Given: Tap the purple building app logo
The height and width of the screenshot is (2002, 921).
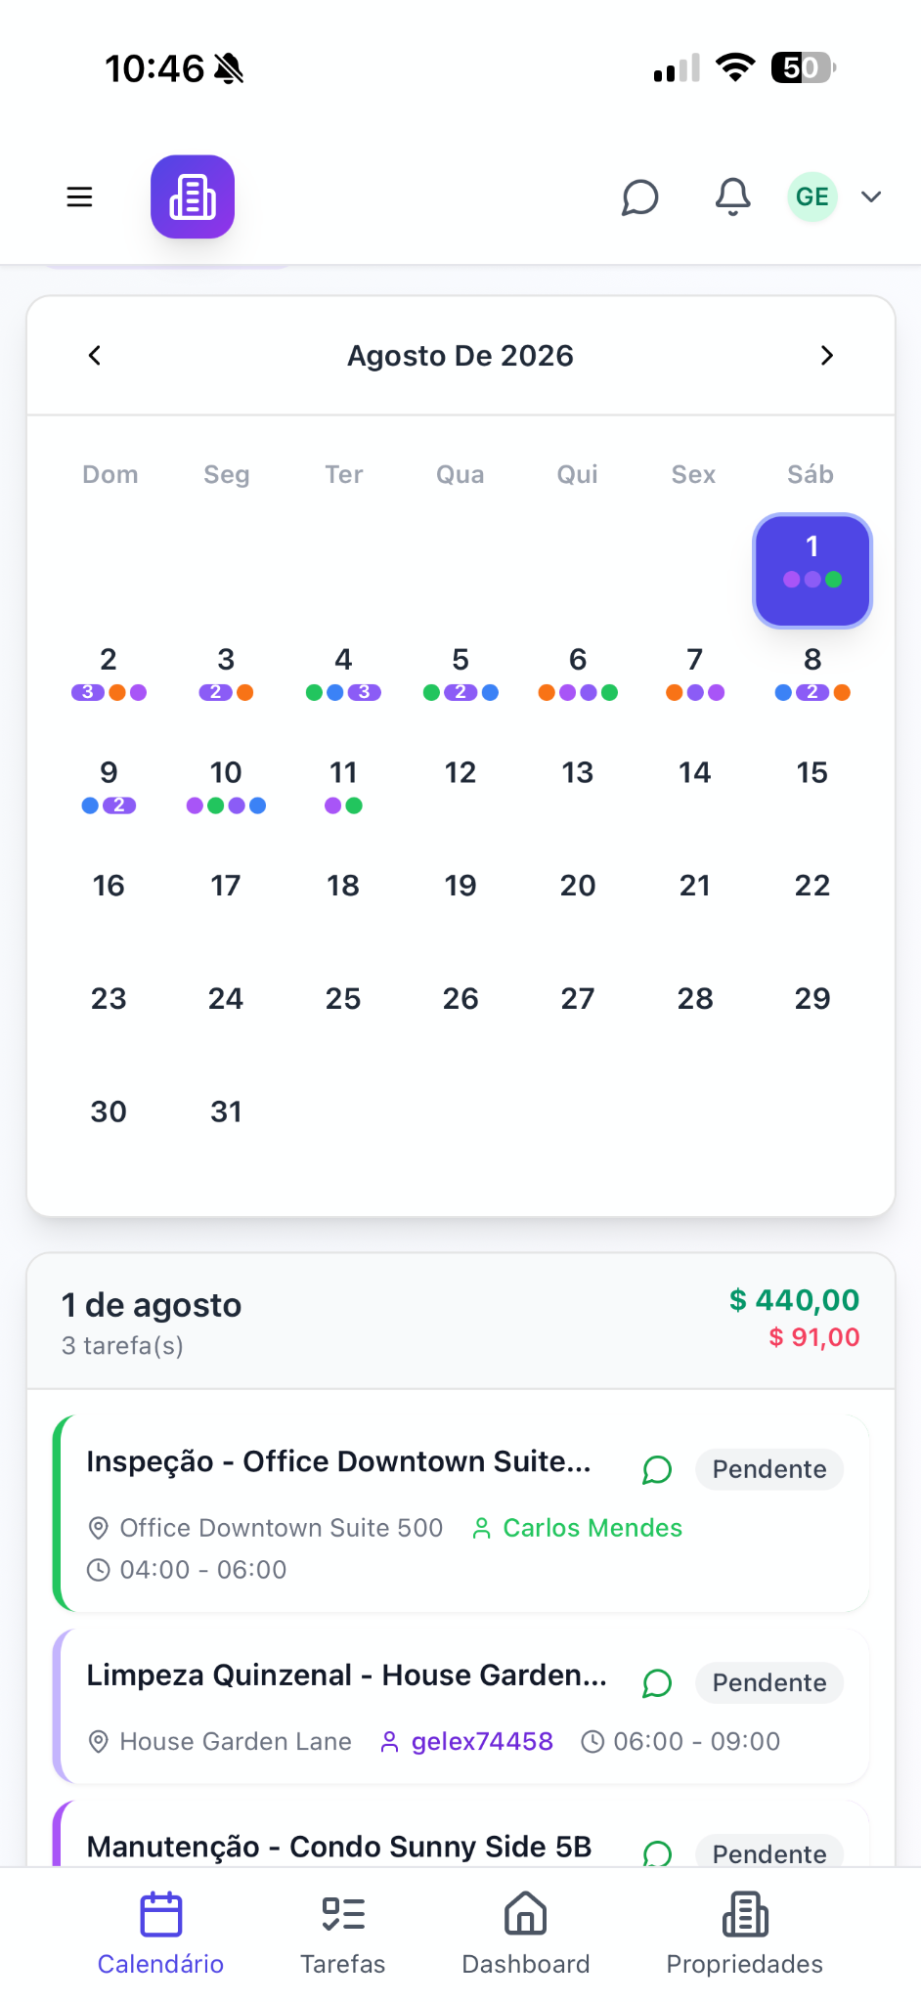Looking at the screenshot, I should click(193, 196).
